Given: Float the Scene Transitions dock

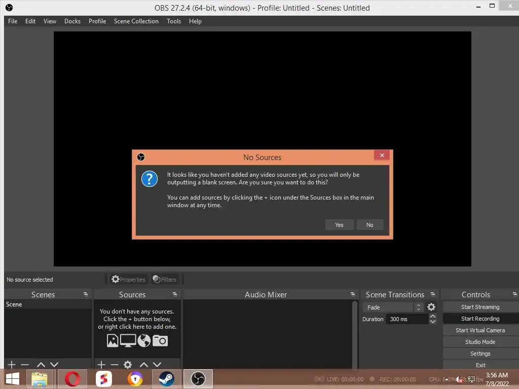Looking at the screenshot, I should 433,294.
